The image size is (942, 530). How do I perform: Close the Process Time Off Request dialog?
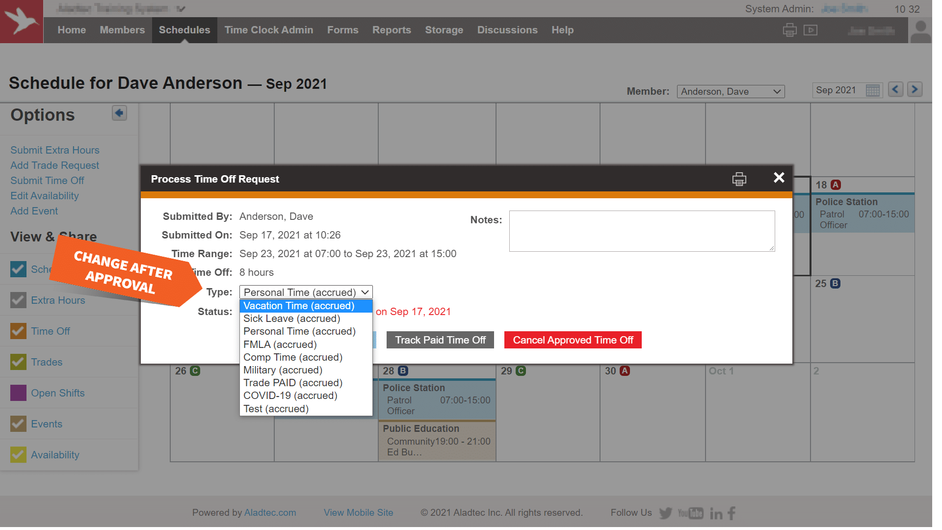pyautogui.click(x=779, y=178)
